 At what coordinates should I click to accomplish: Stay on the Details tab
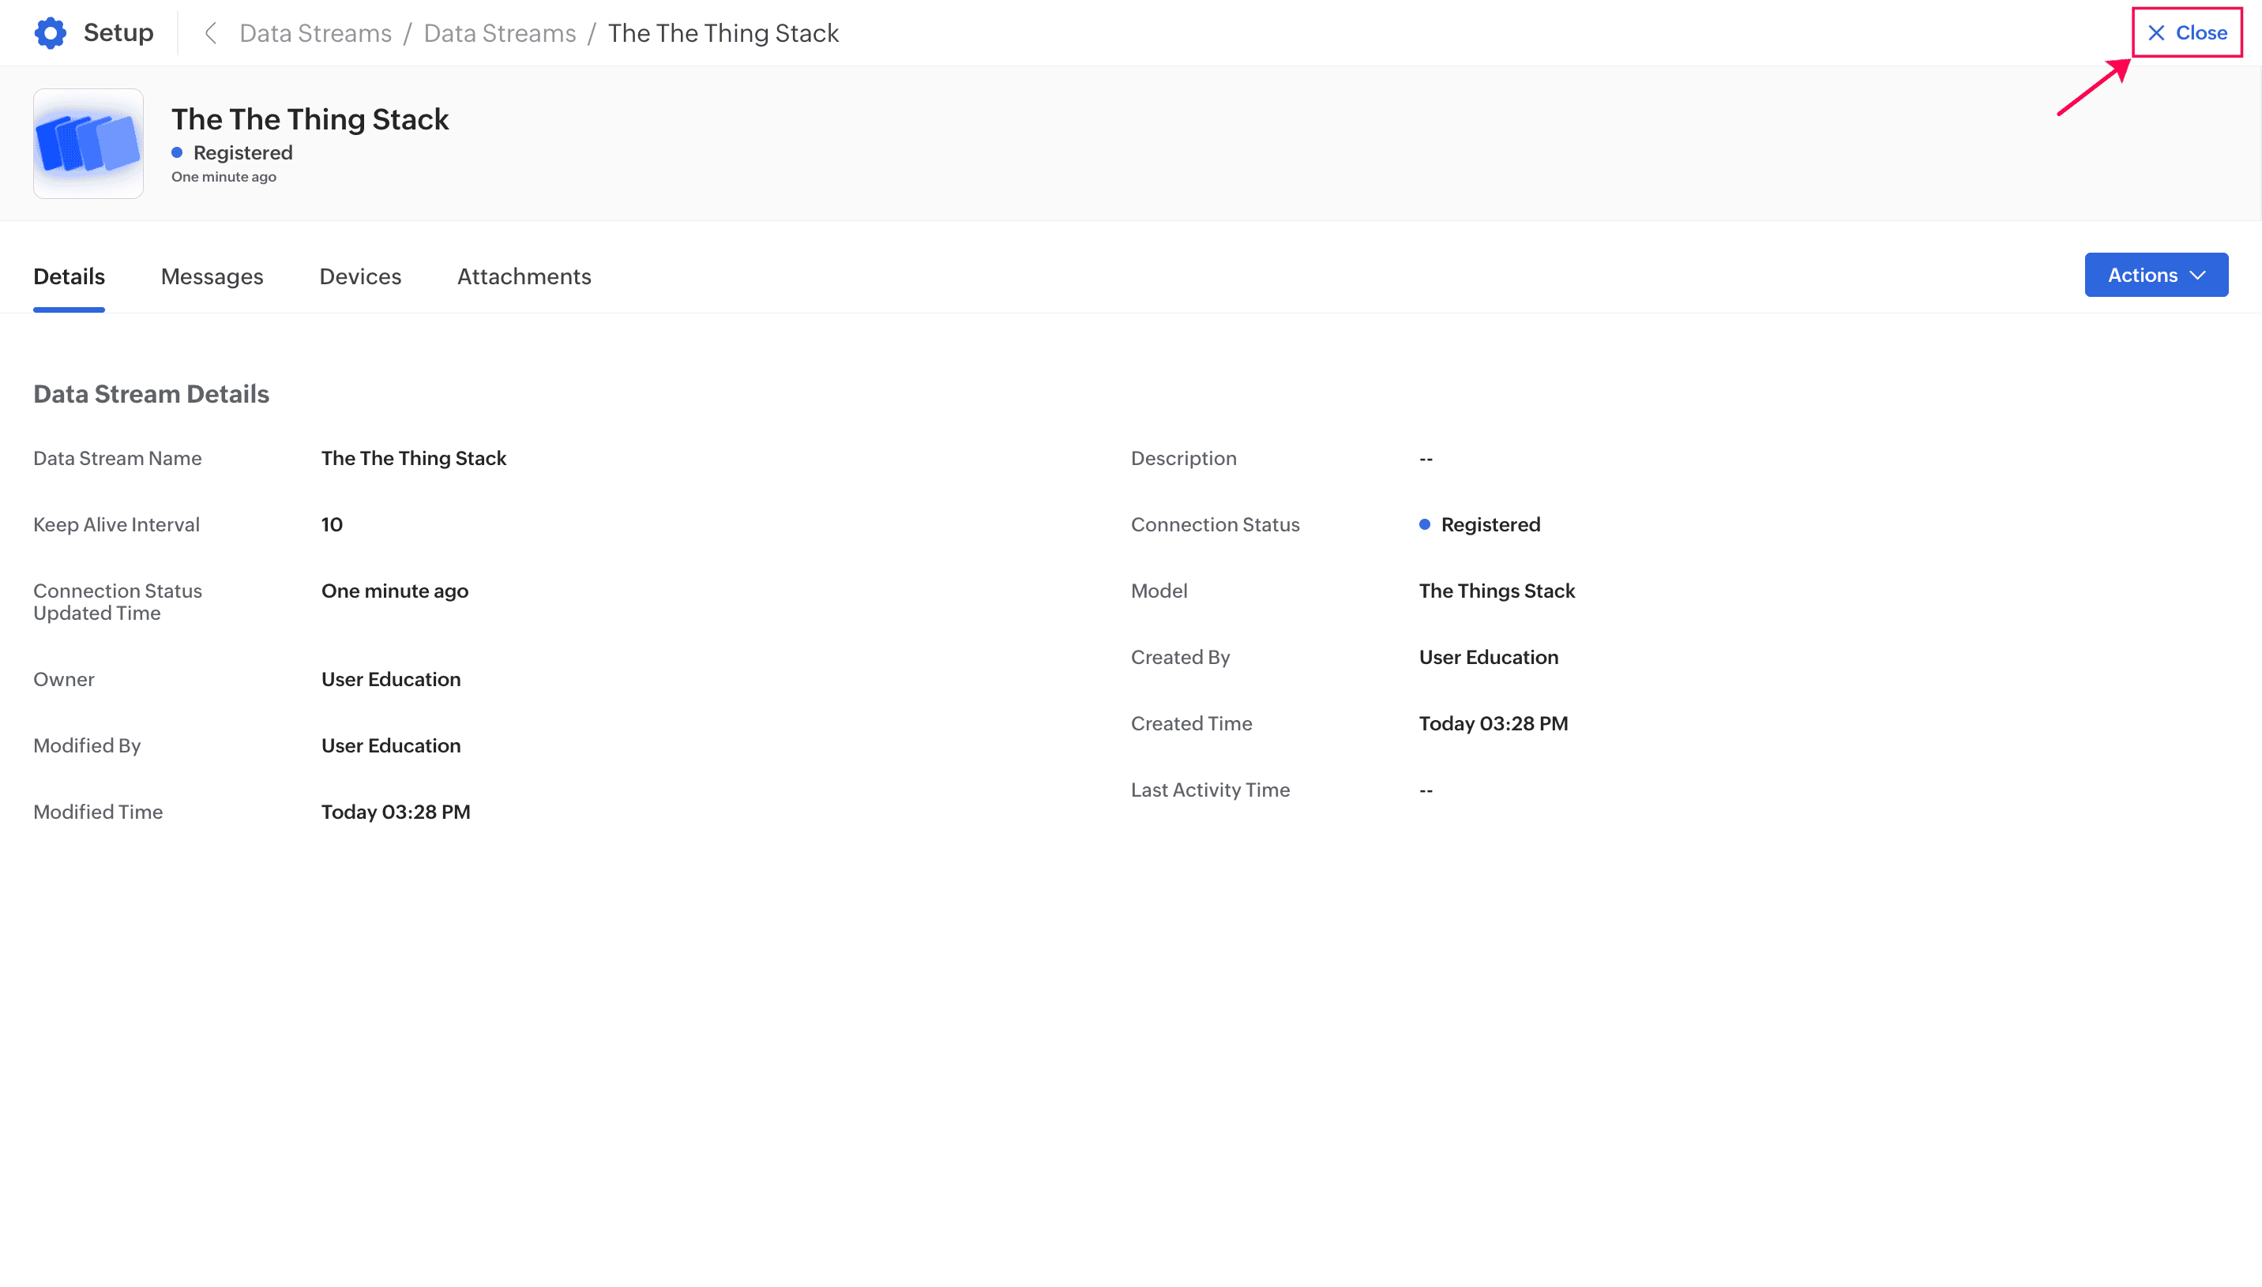click(69, 276)
